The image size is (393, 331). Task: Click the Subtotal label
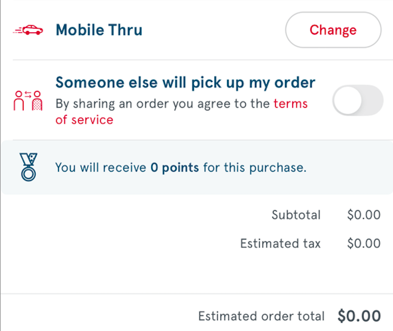[296, 215]
